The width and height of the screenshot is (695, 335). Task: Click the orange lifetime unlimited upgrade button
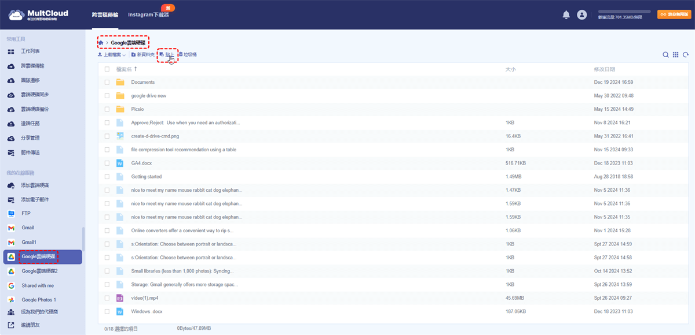click(674, 14)
